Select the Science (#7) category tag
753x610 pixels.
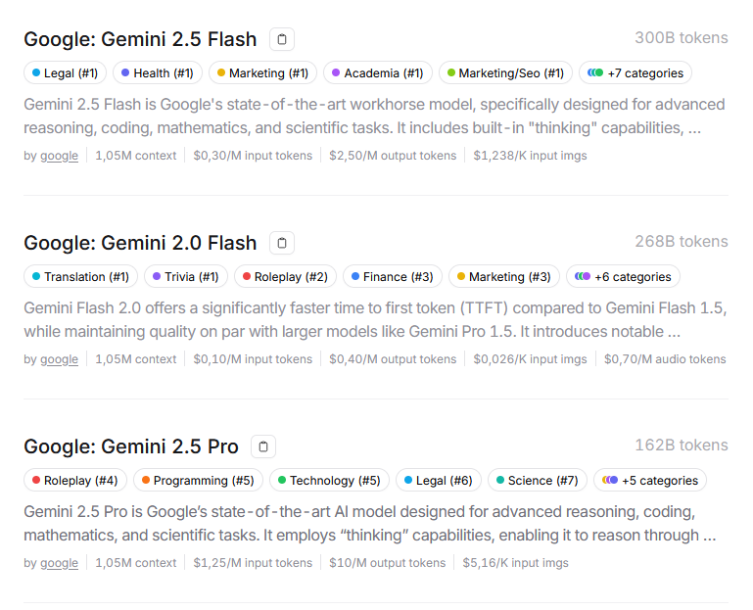click(537, 480)
